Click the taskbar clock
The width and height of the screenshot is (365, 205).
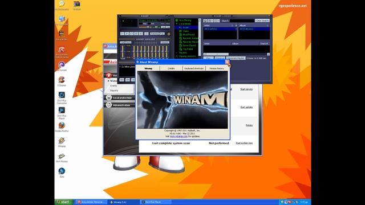[x=304, y=202]
